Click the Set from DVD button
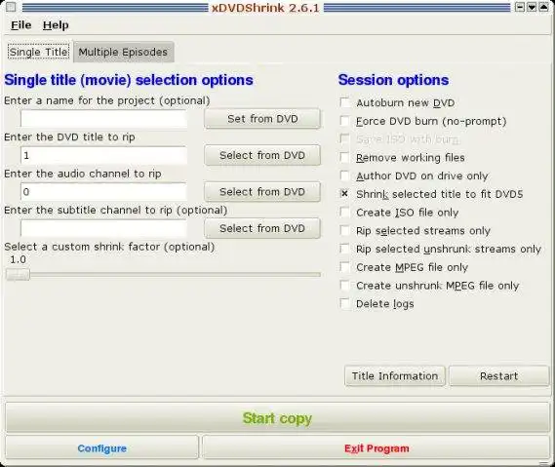Screen dimensions: 555x467 pos(262,119)
